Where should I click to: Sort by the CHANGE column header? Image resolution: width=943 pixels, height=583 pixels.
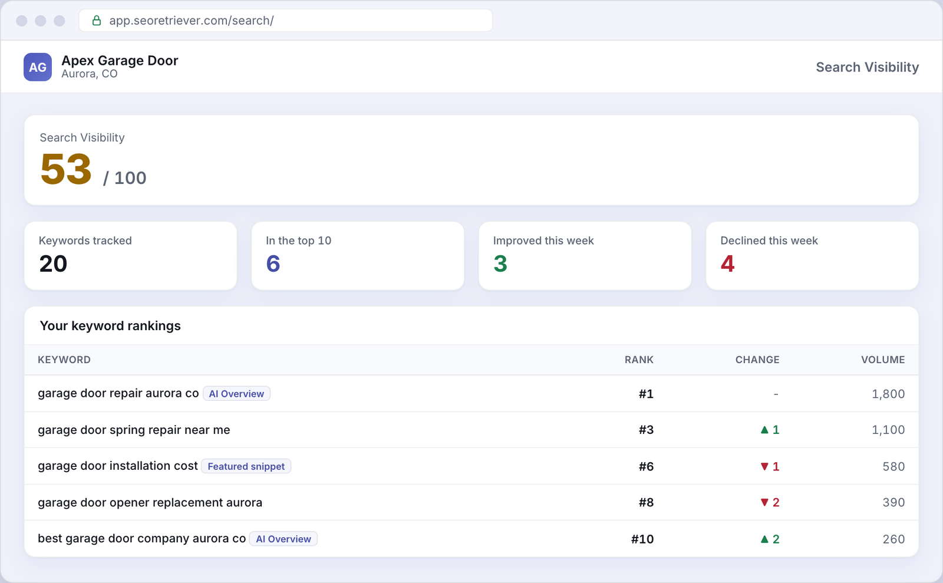pos(757,360)
